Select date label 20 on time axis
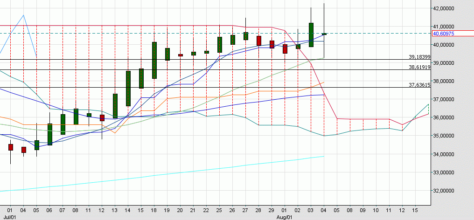 pyautogui.click(x=180, y=210)
